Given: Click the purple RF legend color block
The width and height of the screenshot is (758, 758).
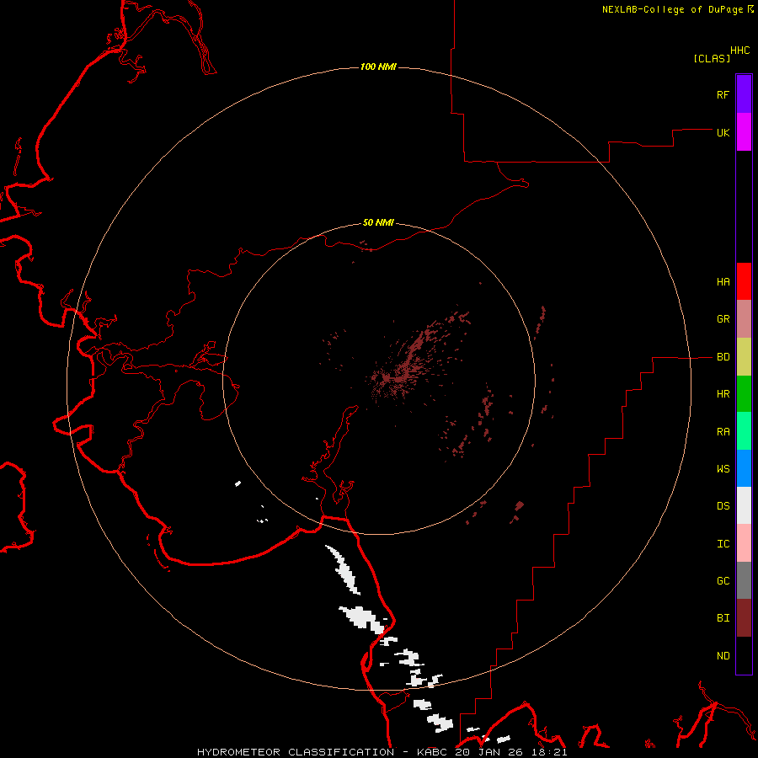Looking at the screenshot, I should coord(744,94).
